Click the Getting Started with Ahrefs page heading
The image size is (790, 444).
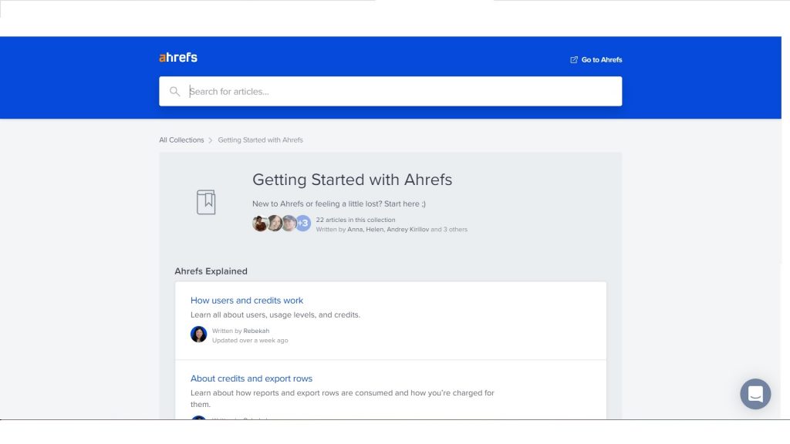[x=352, y=180]
